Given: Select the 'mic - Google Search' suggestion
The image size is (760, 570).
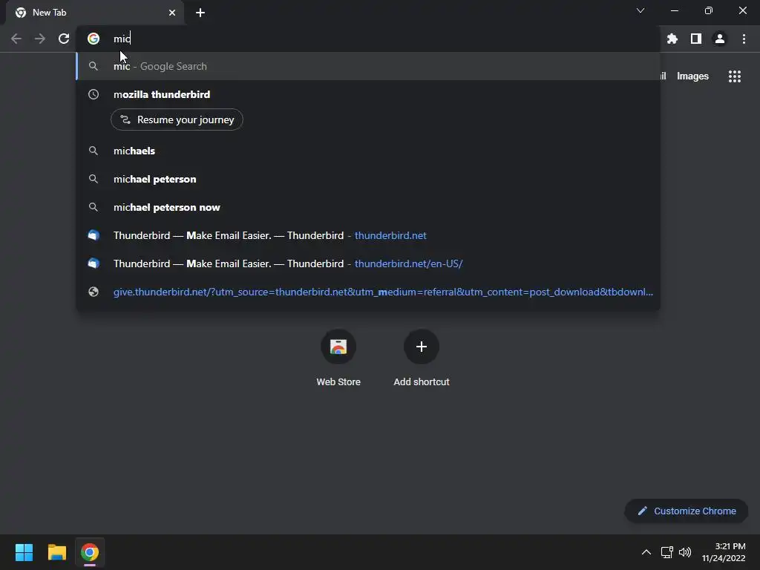Looking at the screenshot, I should pos(368,66).
